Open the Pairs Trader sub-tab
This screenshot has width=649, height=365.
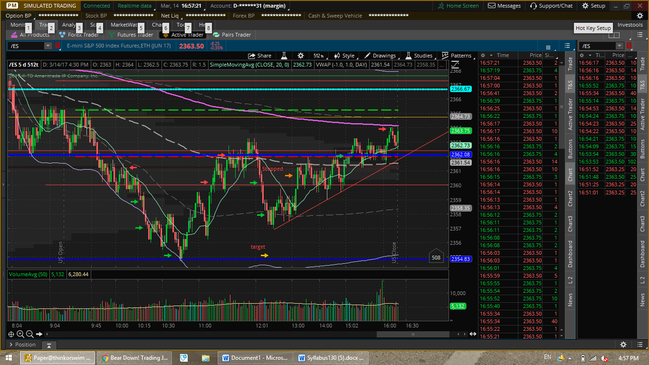point(232,35)
